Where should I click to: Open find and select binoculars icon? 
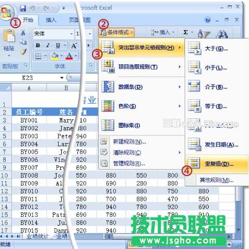[x=222, y=34]
